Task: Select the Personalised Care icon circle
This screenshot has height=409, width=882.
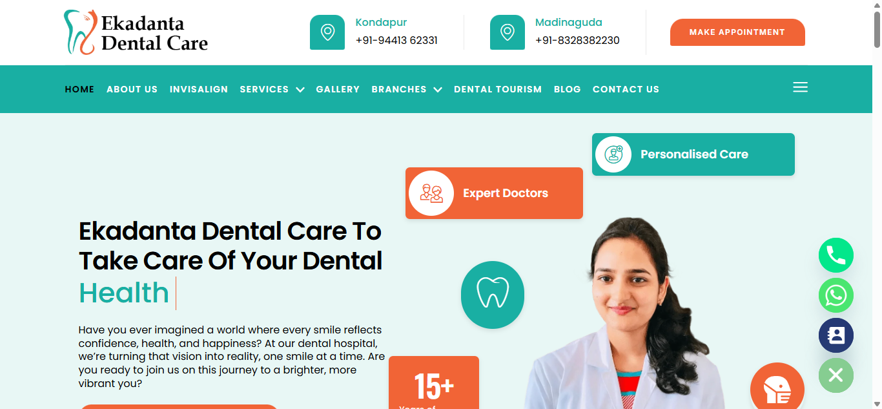Action: pyautogui.click(x=613, y=154)
